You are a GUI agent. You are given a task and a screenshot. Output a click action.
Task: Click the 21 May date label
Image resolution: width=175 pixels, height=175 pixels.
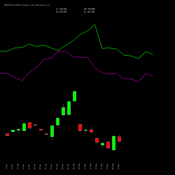118,166
